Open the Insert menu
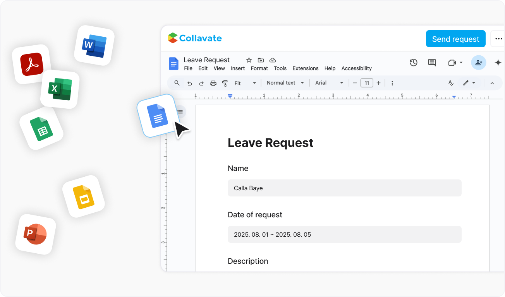Viewport: 505px width, 297px height. click(x=238, y=68)
